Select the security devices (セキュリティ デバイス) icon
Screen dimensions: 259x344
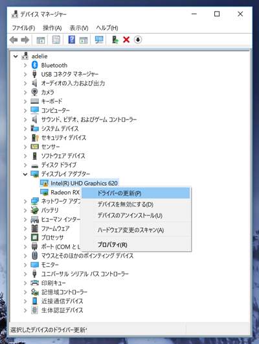pos(35,138)
